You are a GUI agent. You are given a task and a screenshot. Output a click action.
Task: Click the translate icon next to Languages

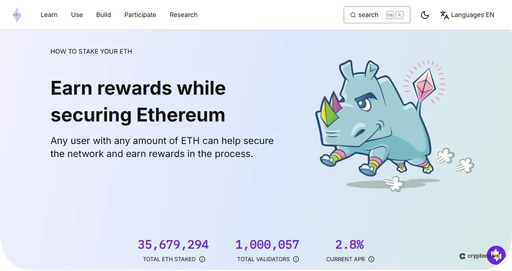click(444, 15)
